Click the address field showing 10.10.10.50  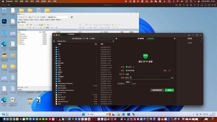[144, 70]
